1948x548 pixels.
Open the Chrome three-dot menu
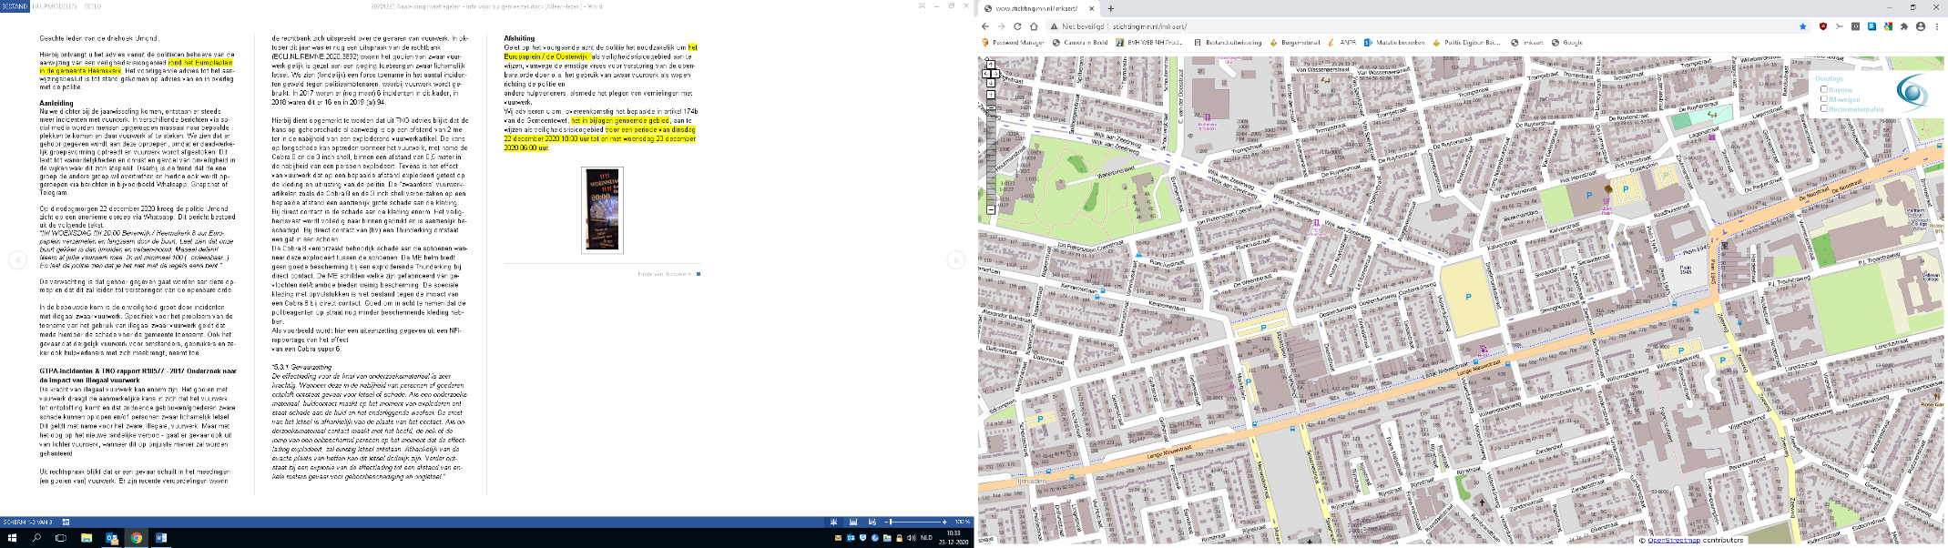coord(1937,26)
